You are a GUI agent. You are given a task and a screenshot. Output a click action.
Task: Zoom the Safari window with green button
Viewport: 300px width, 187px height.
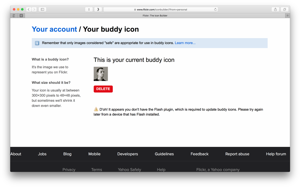[x=22, y=9]
